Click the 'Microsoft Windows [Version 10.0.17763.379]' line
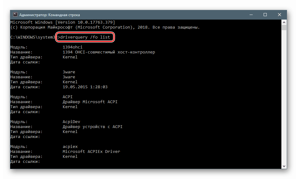The width and height of the screenshot is (297, 179). click(62, 22)
